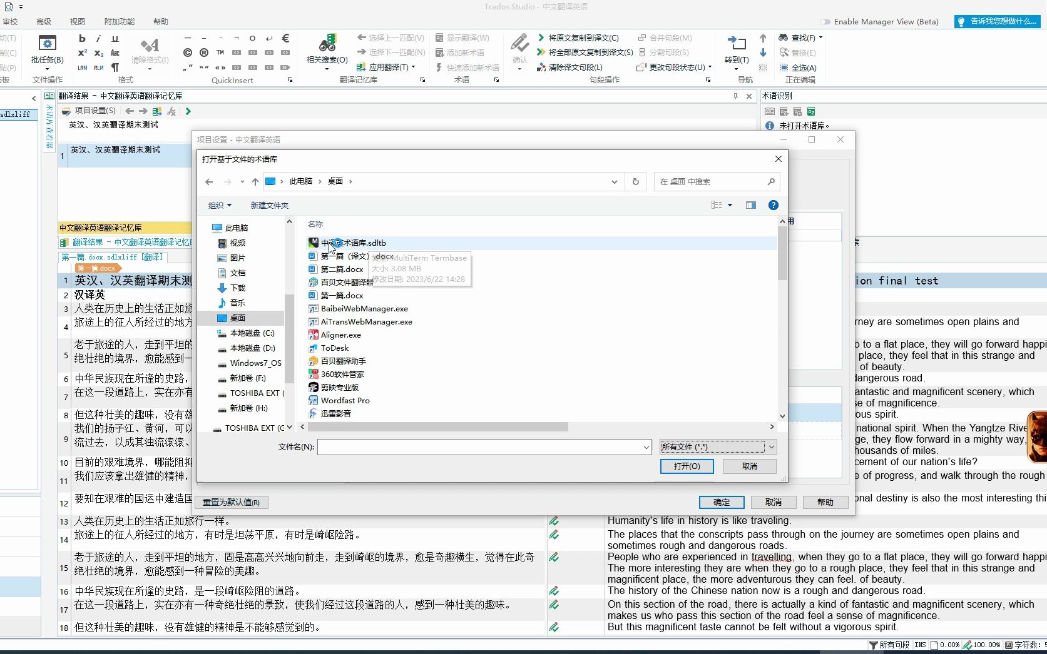The width and height of the screenshot is (1047, 654).
Task: Click the green termbase viewer icon in 术语识别
Action: (x=810, y=111)
